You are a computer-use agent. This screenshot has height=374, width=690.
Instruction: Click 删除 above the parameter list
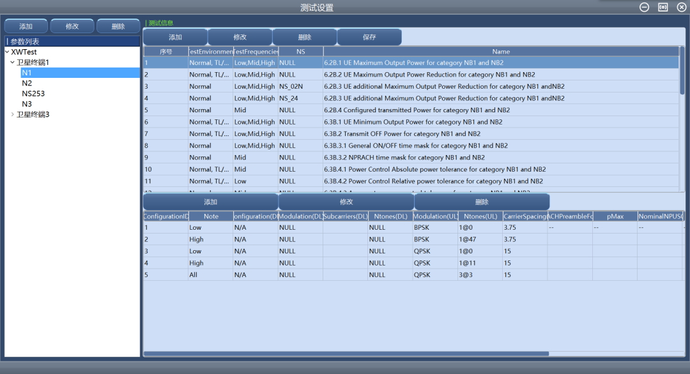tap(118, 26)
